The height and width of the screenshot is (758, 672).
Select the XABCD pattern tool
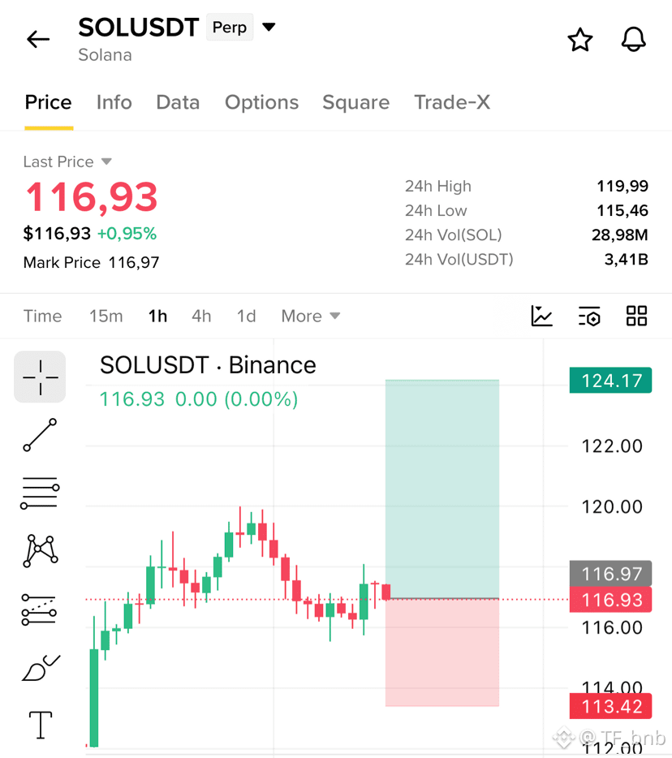tap(40, 550)
